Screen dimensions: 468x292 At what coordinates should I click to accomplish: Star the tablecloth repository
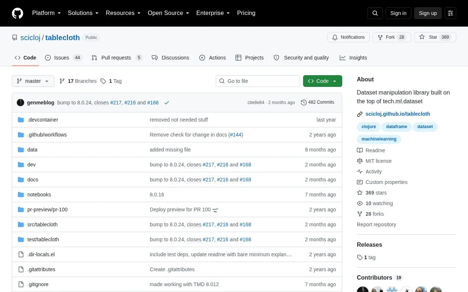(x=435, y=37)
